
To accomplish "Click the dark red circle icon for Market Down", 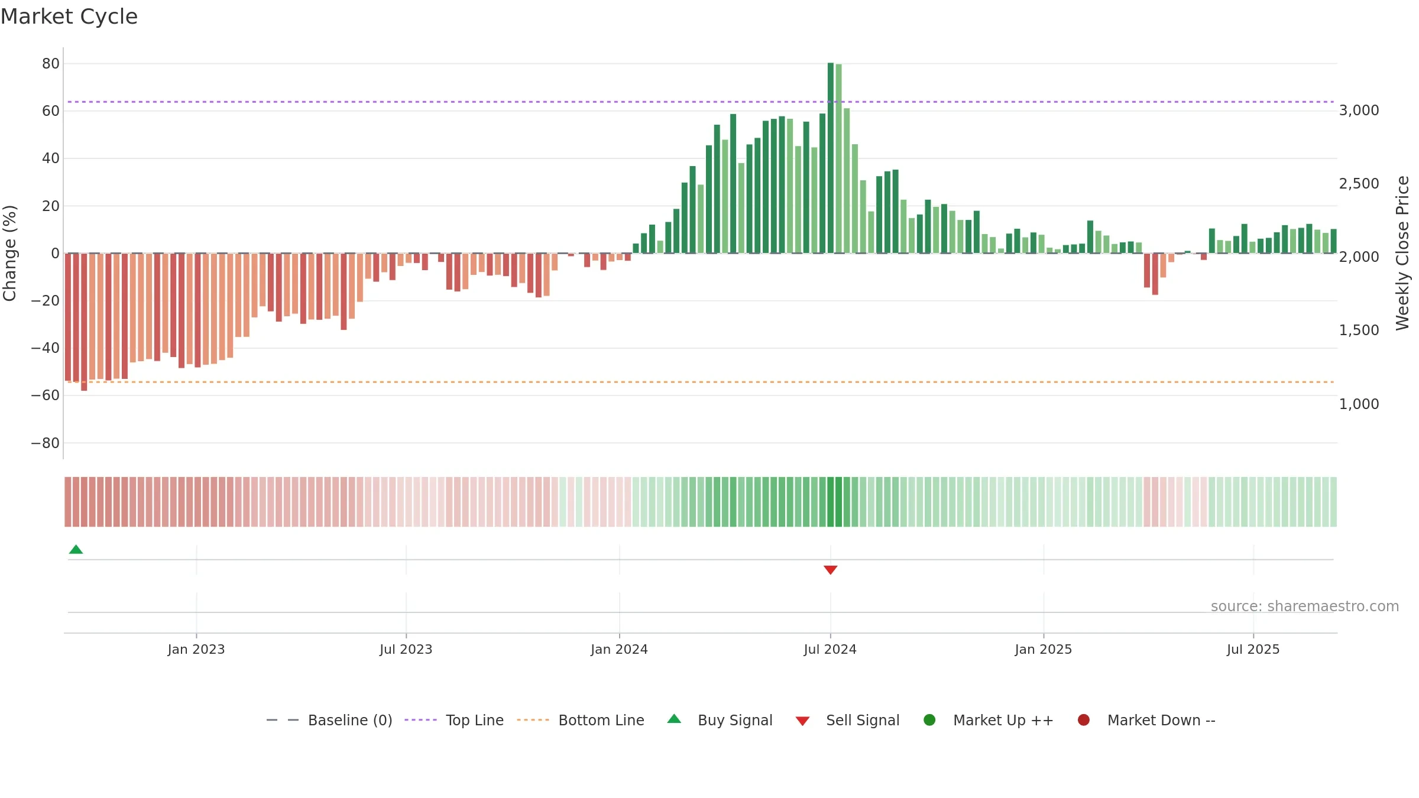I will click(x=1084, y=720).
